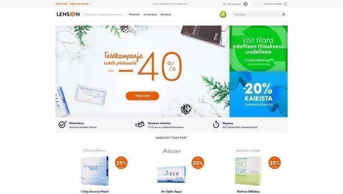
Task: Click the orange Tilaa nyt button
Action: click(x=142, y=96)
